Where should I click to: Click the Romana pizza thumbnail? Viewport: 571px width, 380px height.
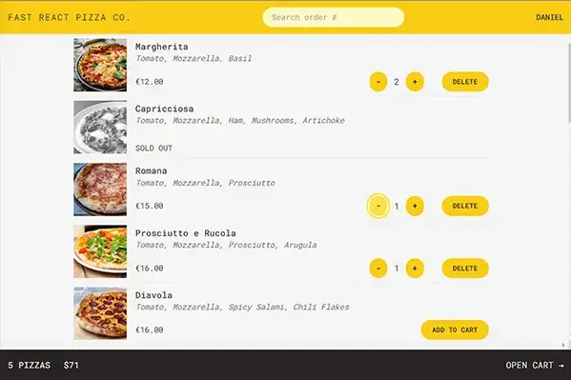100,190
